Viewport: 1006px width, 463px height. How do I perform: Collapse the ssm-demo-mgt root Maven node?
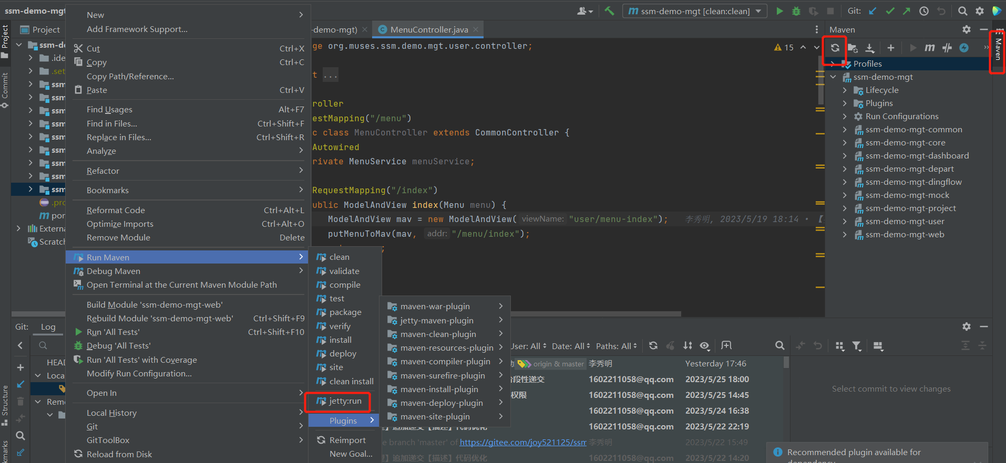pyautogui.click(x=833, y=77)
